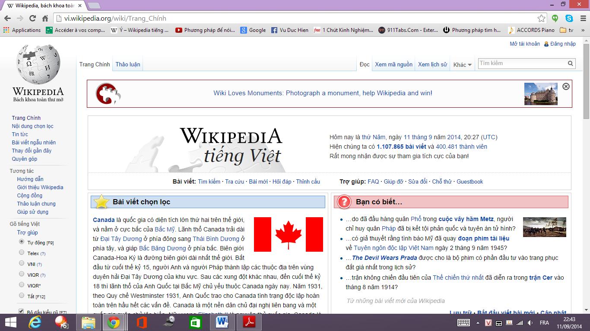
Task: Open the The Devil Wears Prada link
Action: click(x=384, y=258)
